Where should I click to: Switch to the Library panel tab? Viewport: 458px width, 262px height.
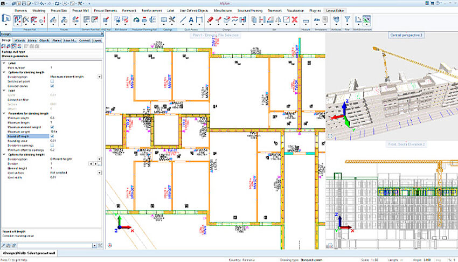pos(31,40)
